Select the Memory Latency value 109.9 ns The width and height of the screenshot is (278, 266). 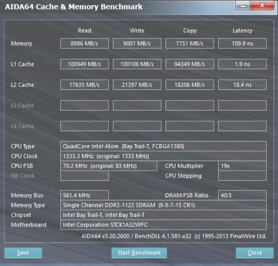(242, 43)
